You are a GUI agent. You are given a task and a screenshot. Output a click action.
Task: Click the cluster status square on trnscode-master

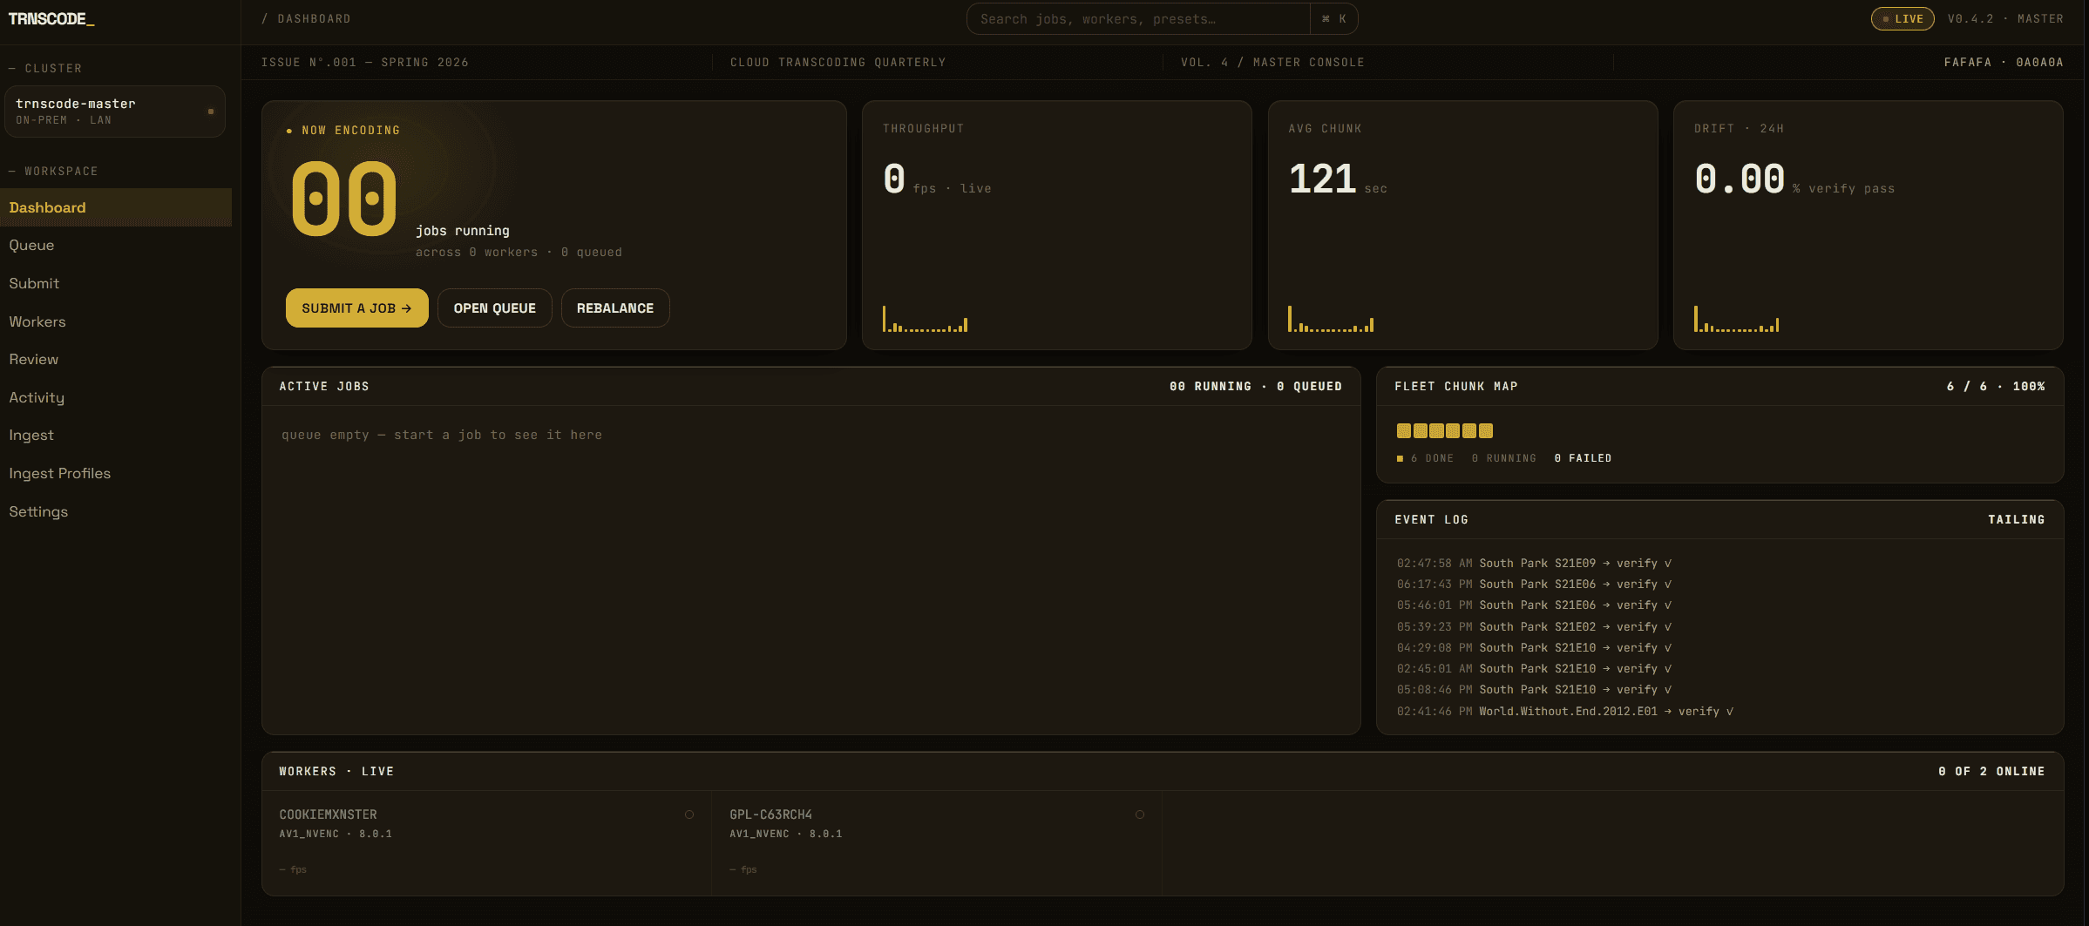(211, 112)
